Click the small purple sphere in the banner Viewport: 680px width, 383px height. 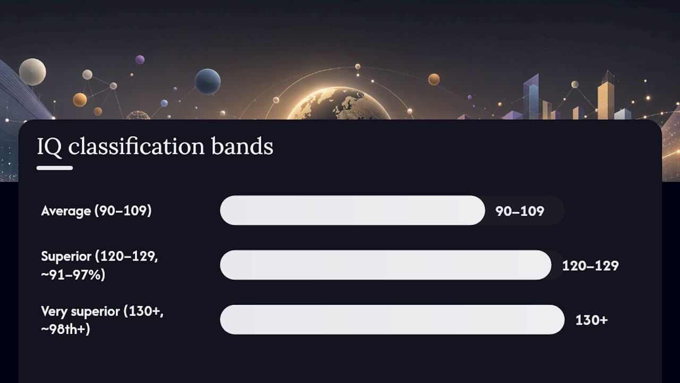[x=140, y=60]
